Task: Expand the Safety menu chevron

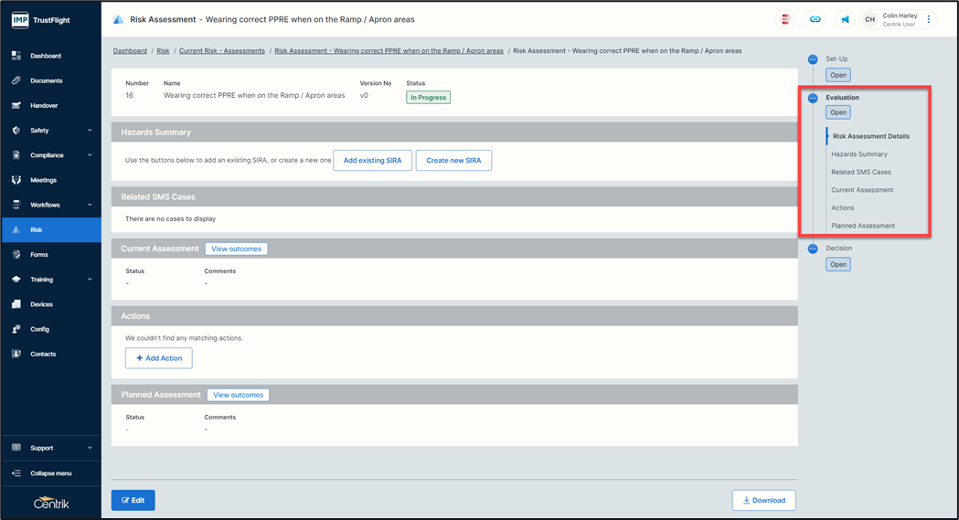Action: 90,131
